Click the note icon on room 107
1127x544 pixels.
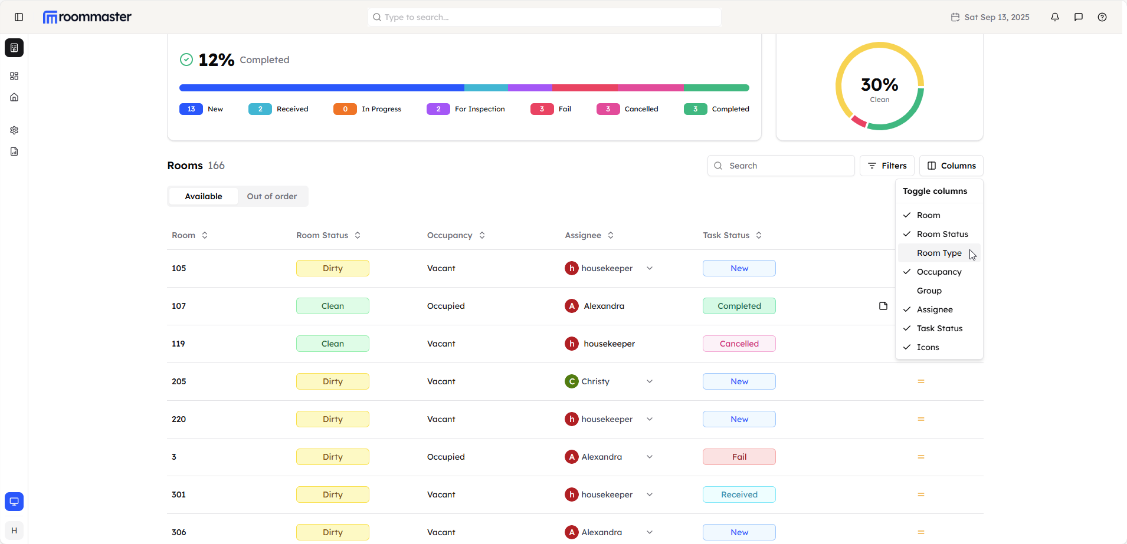(x=883, y=306)
